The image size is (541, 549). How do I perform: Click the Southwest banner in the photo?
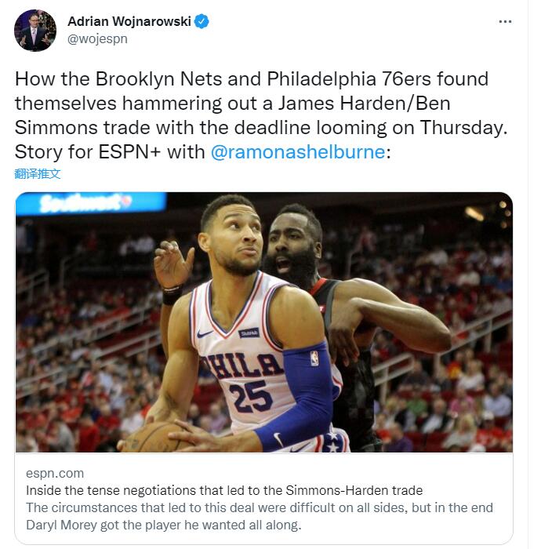pyautogui.click(x=91, y=202)
